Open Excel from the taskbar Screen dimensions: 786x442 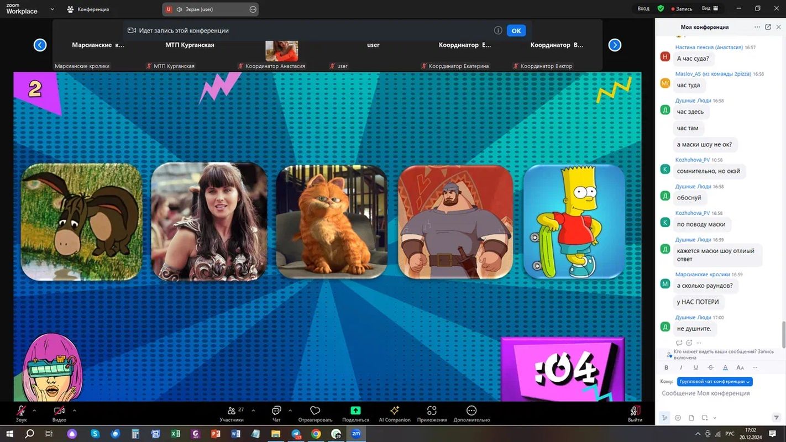(x=175, y=434)
